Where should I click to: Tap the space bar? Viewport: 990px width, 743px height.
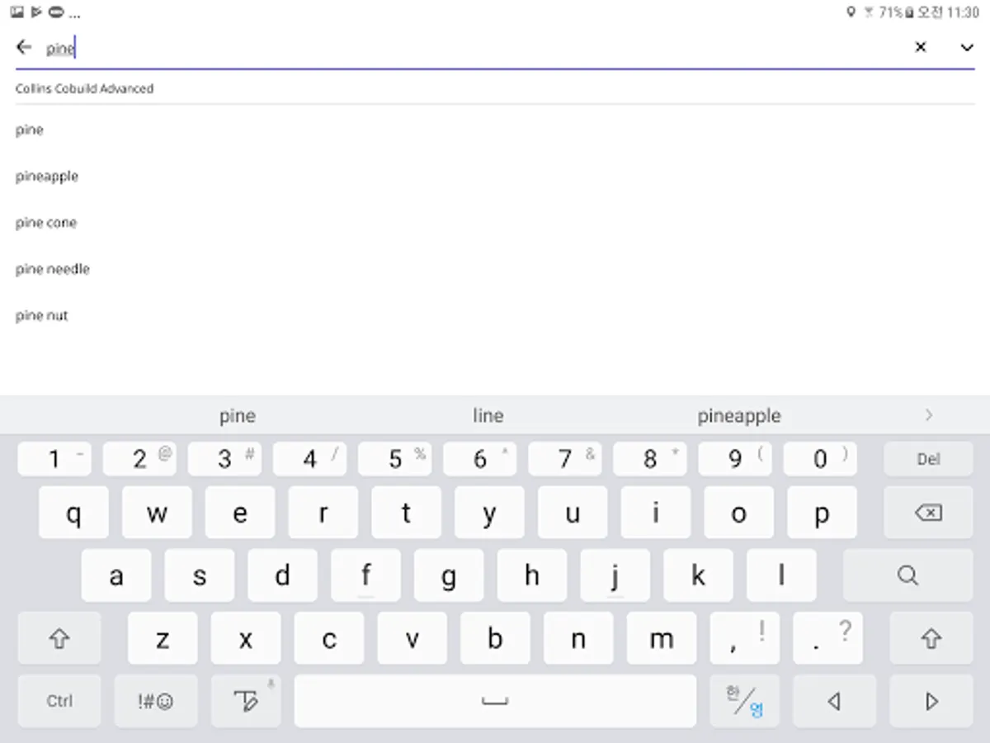pos(495,701)
